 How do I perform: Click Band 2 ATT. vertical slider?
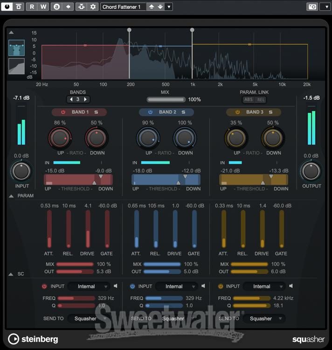coord(137,229)
